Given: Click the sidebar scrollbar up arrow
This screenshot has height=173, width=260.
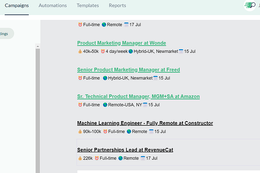Looking at the screenshot, I should click(38, 46).
